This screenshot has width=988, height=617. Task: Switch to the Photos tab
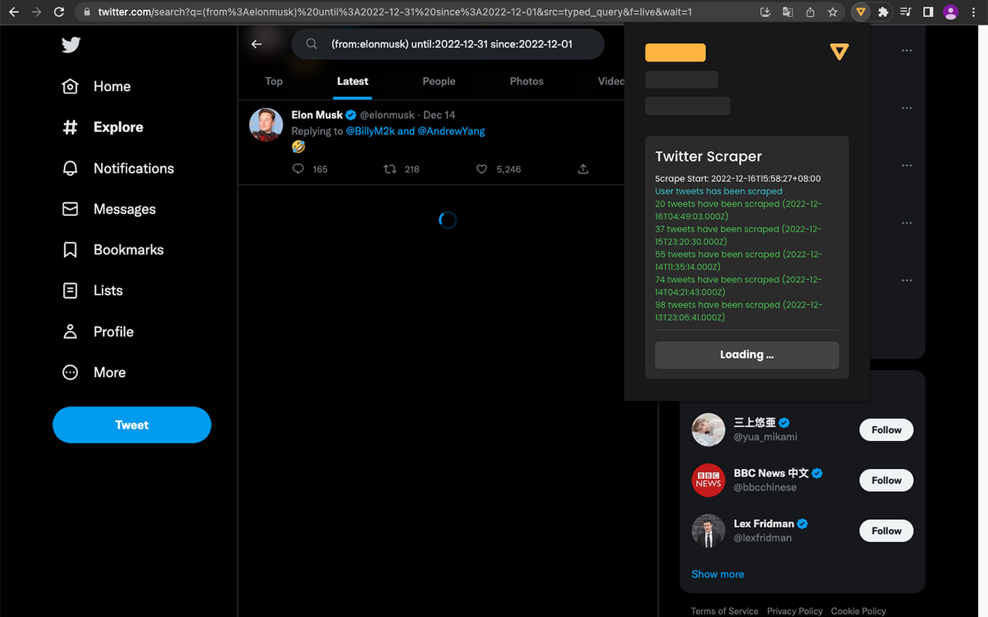[526, 81]
